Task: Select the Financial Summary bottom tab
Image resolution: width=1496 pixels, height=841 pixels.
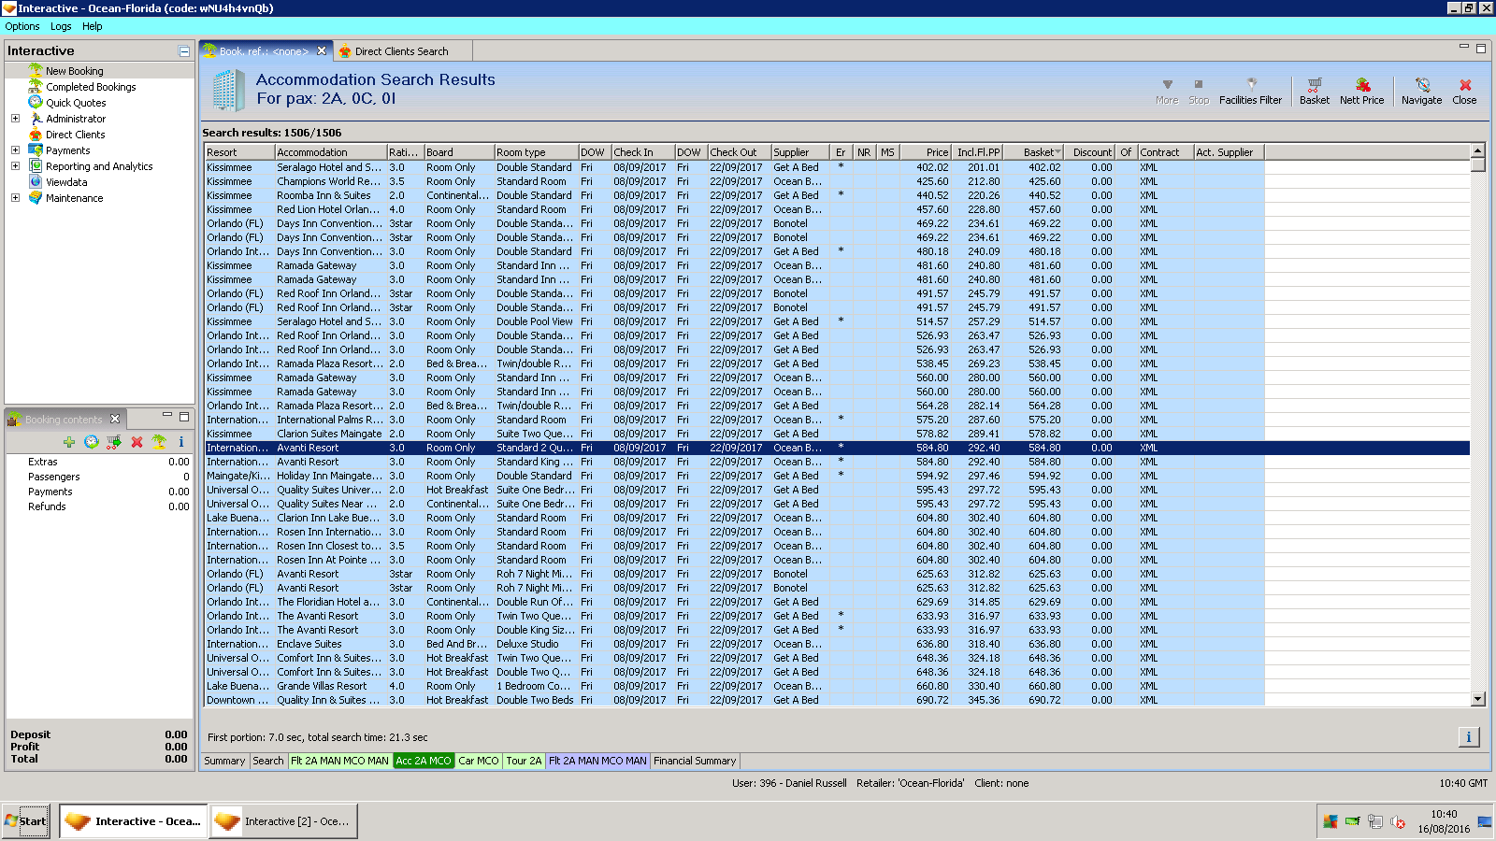Action: [x=695, y=761]
